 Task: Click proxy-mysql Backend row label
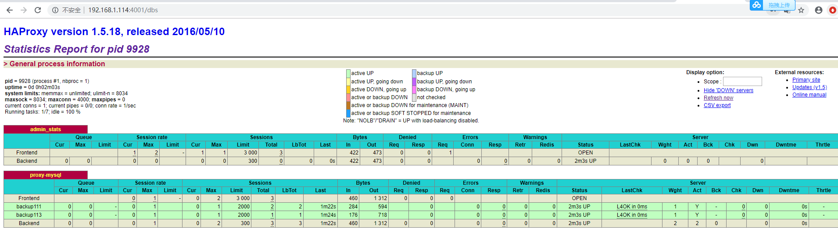[29, 223]
